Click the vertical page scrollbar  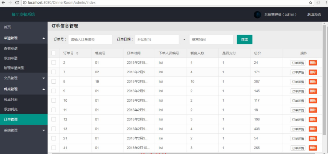coord(325,79)
